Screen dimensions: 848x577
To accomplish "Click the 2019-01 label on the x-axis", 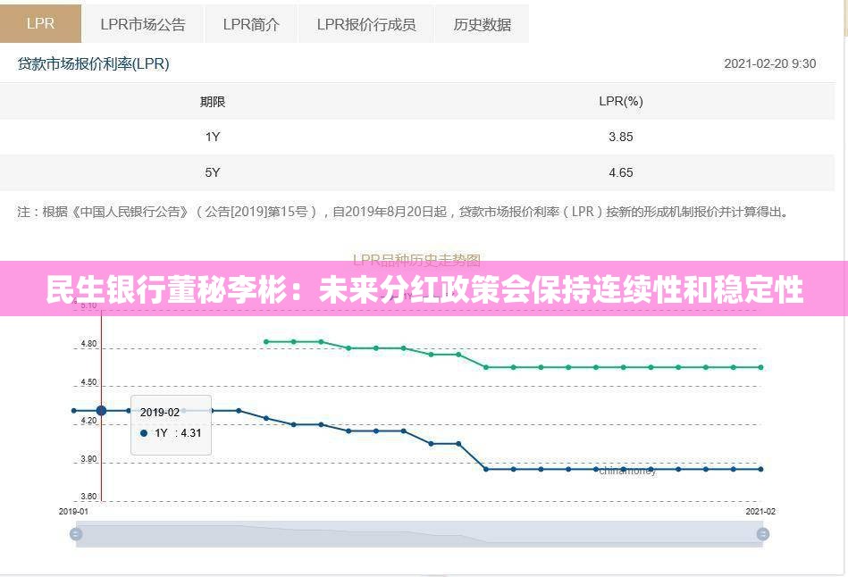I will 73,511.
